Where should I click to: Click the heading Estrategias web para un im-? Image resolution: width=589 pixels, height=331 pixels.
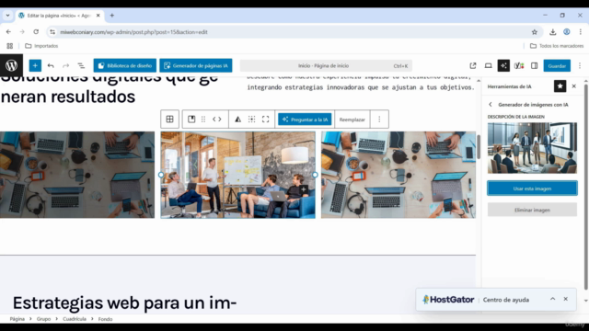coord(125,302)
